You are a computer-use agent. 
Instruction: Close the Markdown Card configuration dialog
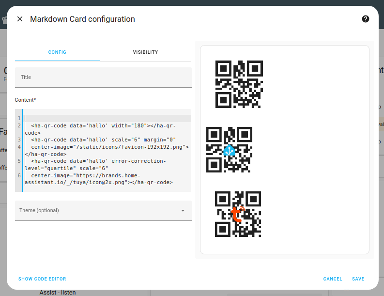click(x=20, y=19)
